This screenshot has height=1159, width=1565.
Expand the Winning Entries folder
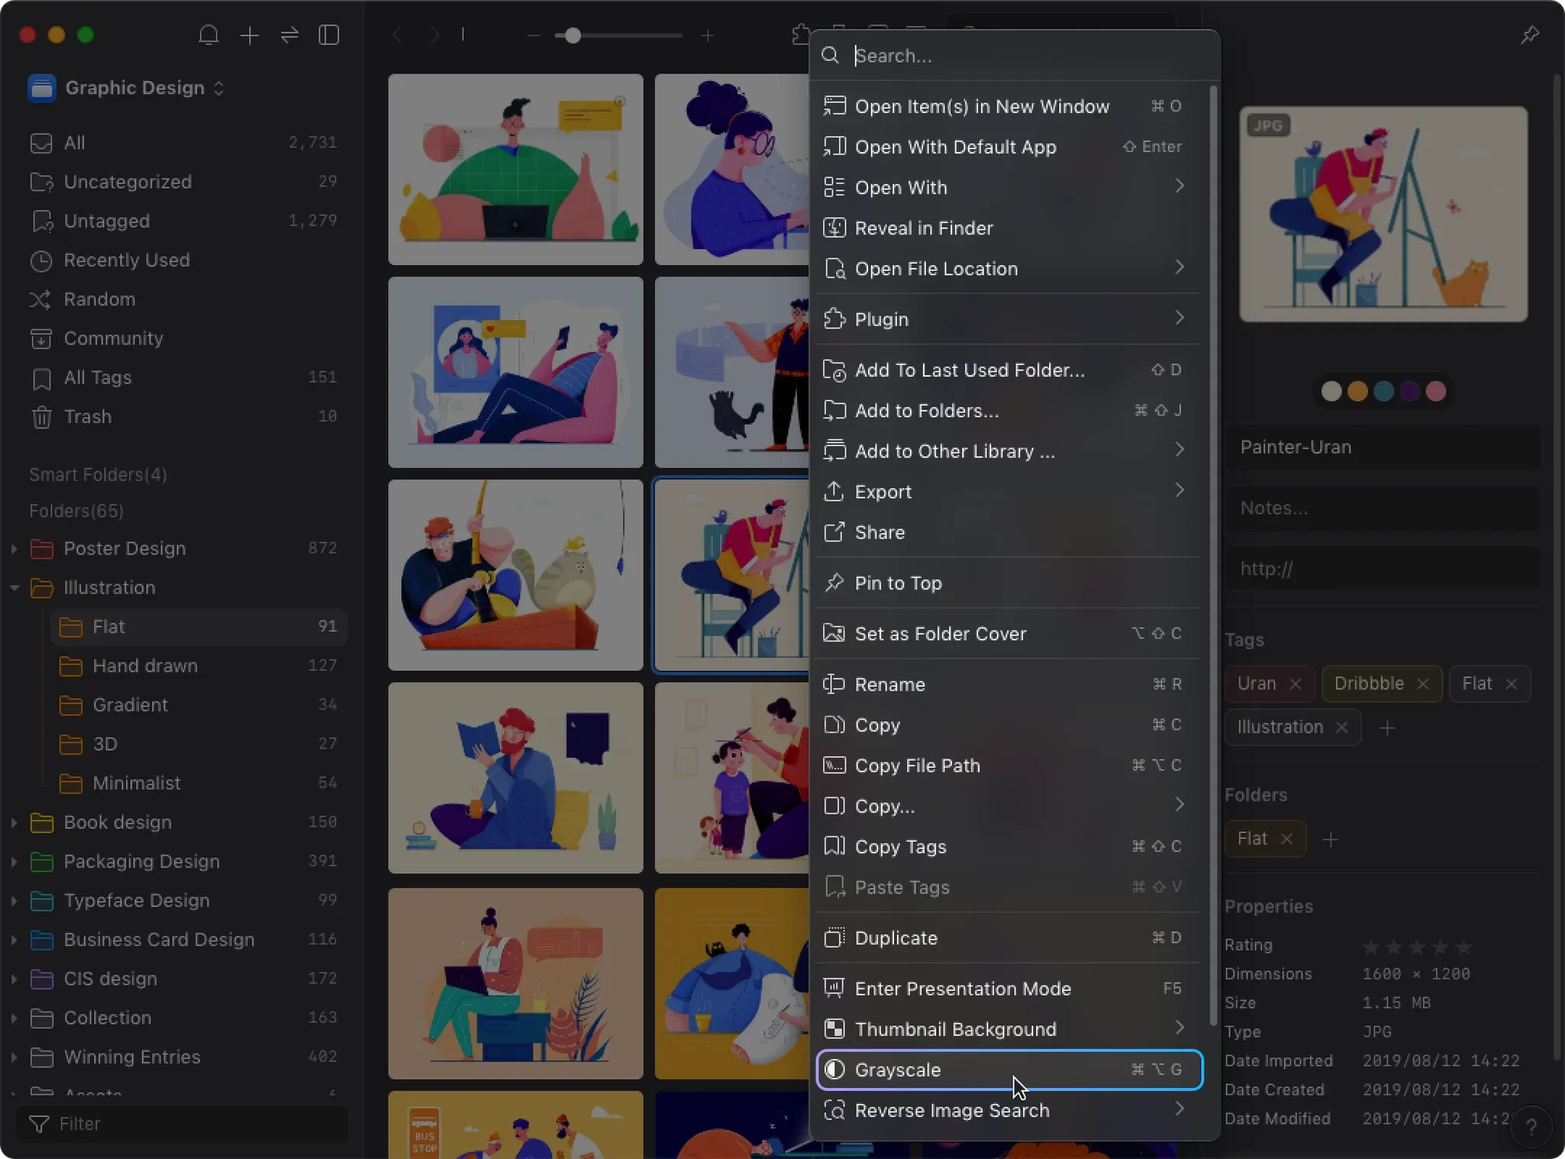[x=14, y=1057]
